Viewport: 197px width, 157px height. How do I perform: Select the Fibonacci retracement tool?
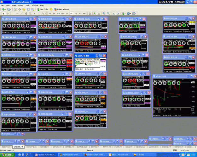30,14
